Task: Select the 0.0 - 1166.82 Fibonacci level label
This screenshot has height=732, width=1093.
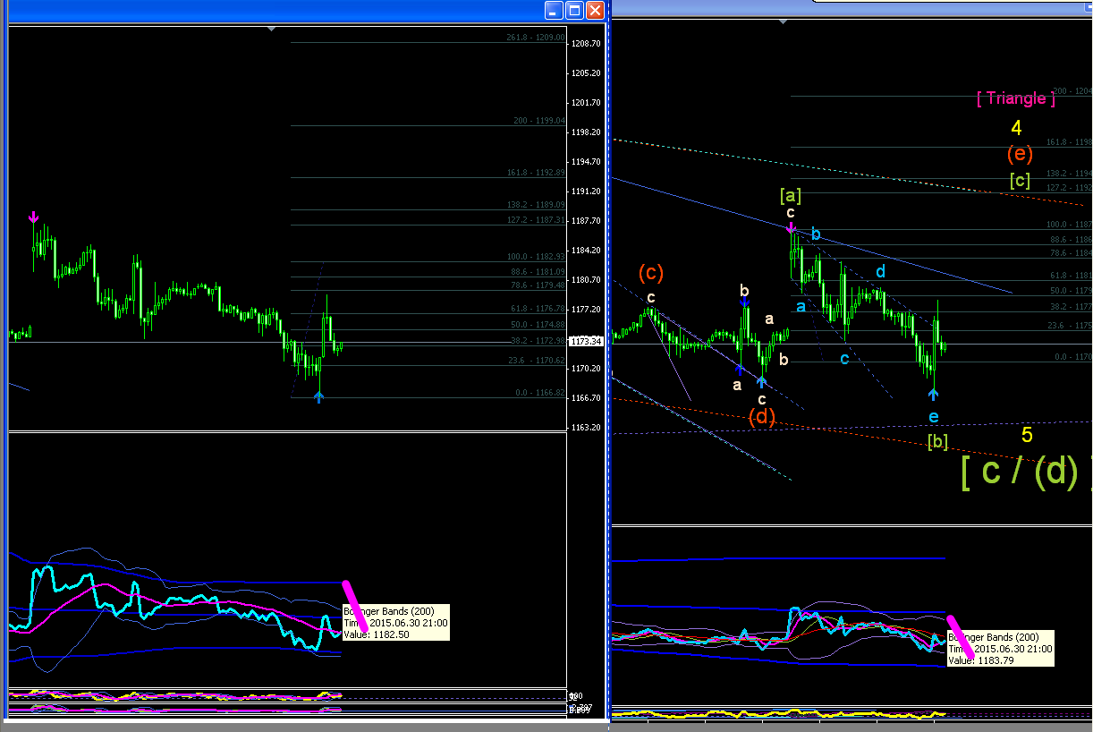Action: click(540, 393)
